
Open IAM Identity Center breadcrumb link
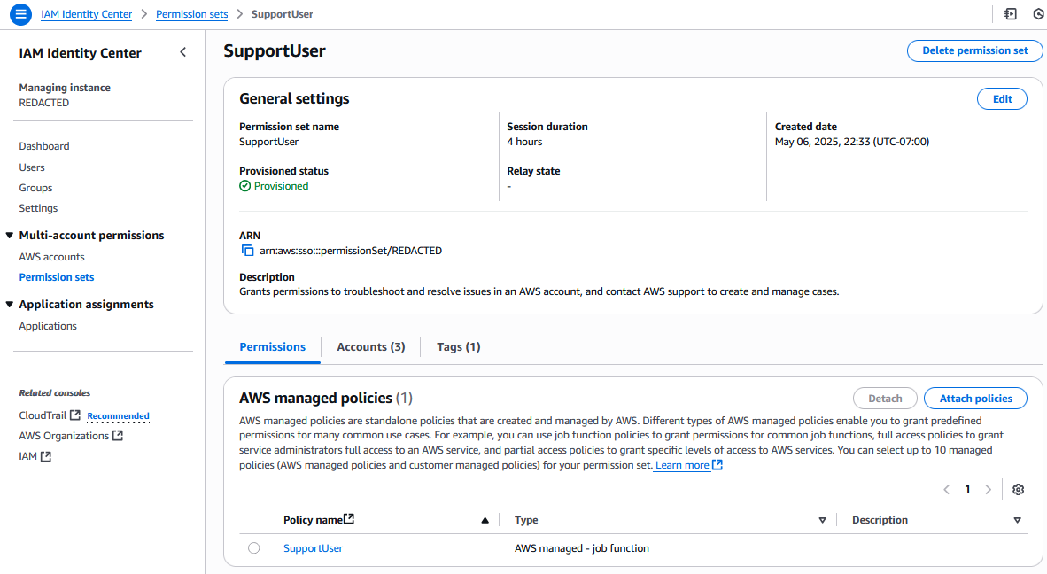[x=86, y=14]
